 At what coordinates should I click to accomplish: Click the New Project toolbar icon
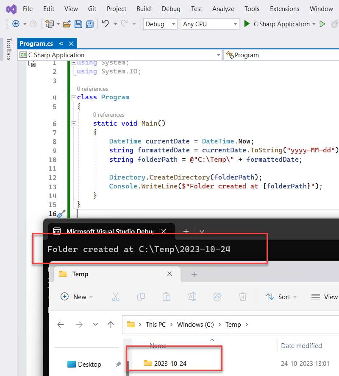click(50, 24)
